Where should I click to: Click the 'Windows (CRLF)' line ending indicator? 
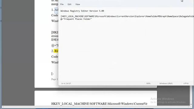pyautogui.click(x=166, y=84)
